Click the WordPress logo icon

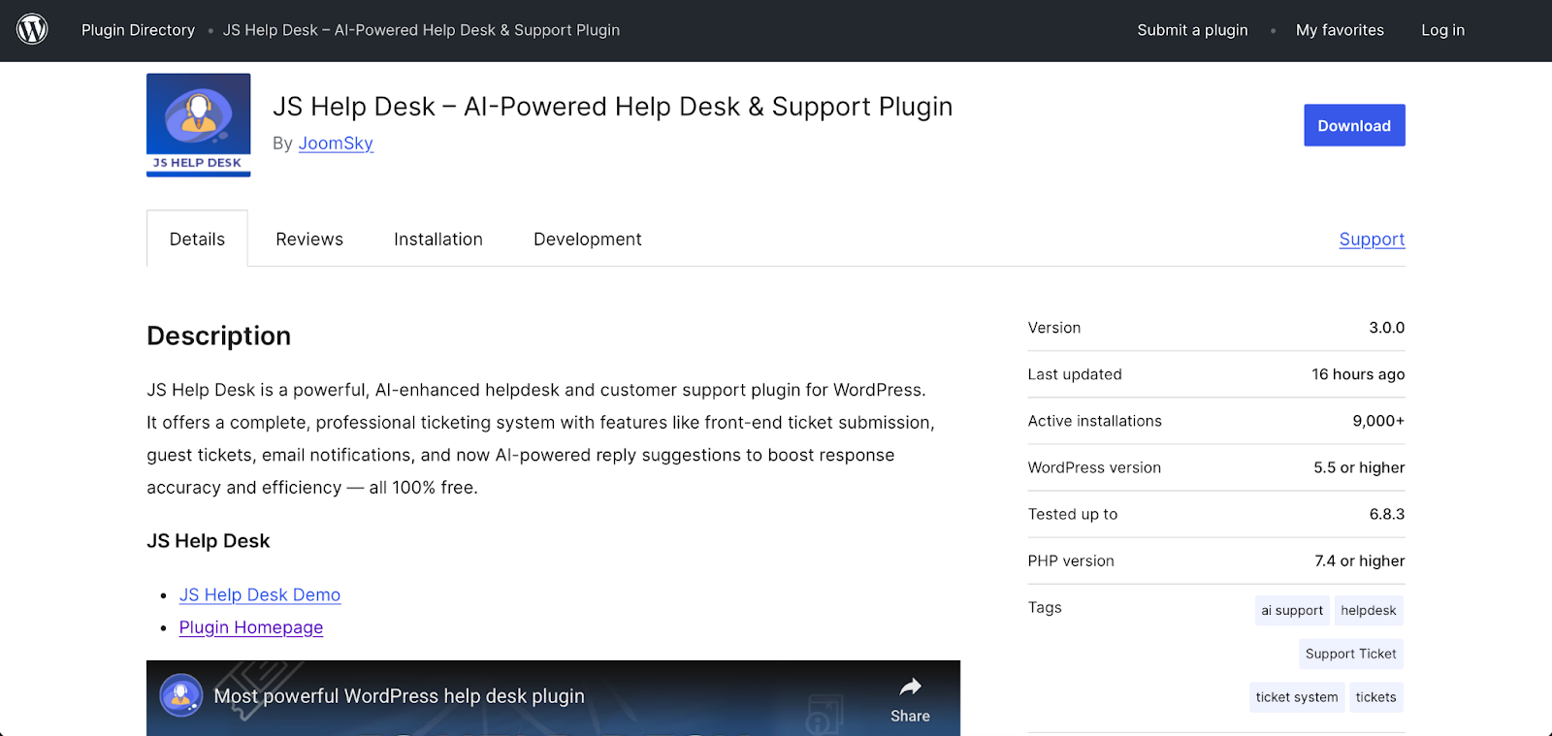[x=32, y=29]
